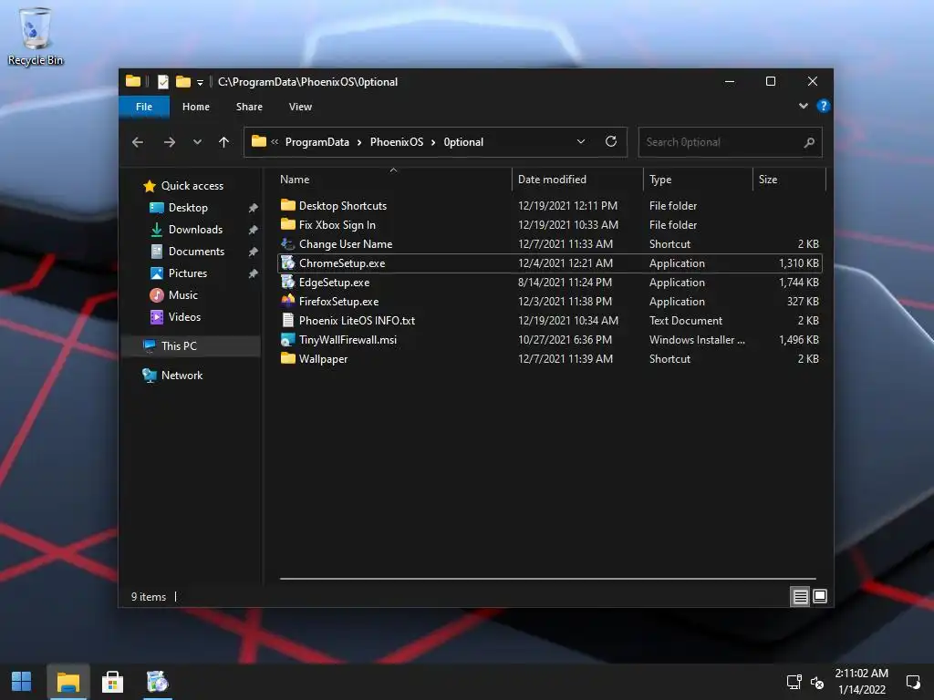Select Documents in navigation pane
The image size is (934, 700).
pyautogui.click(x=187, y=252)
